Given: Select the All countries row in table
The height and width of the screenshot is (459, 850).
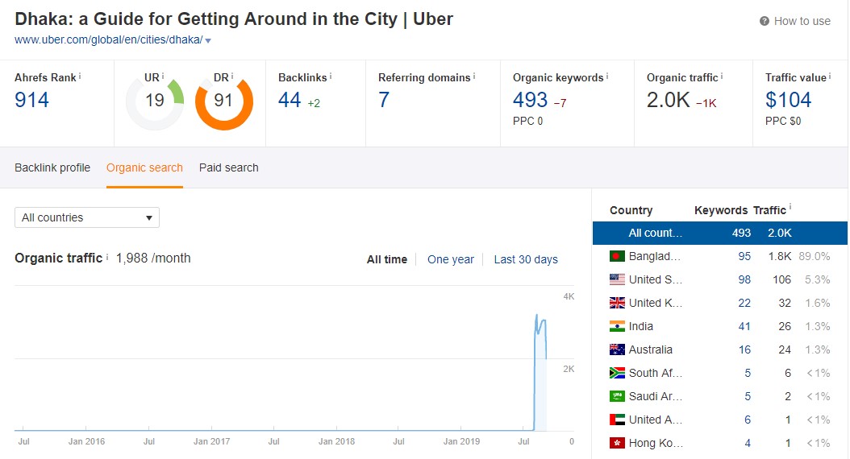Looking at the screenshot, I should click(720, 234).
